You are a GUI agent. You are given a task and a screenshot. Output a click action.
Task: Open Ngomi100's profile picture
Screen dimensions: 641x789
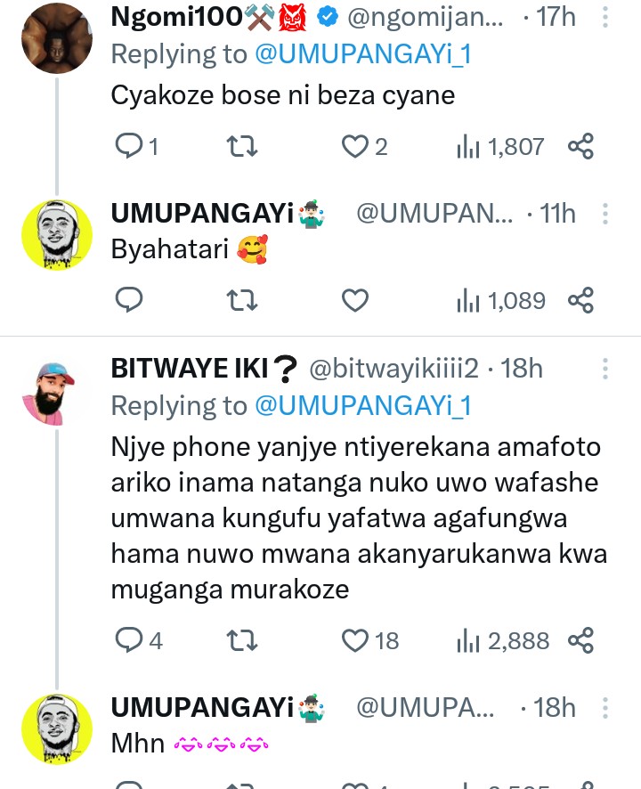pos(56,37)
